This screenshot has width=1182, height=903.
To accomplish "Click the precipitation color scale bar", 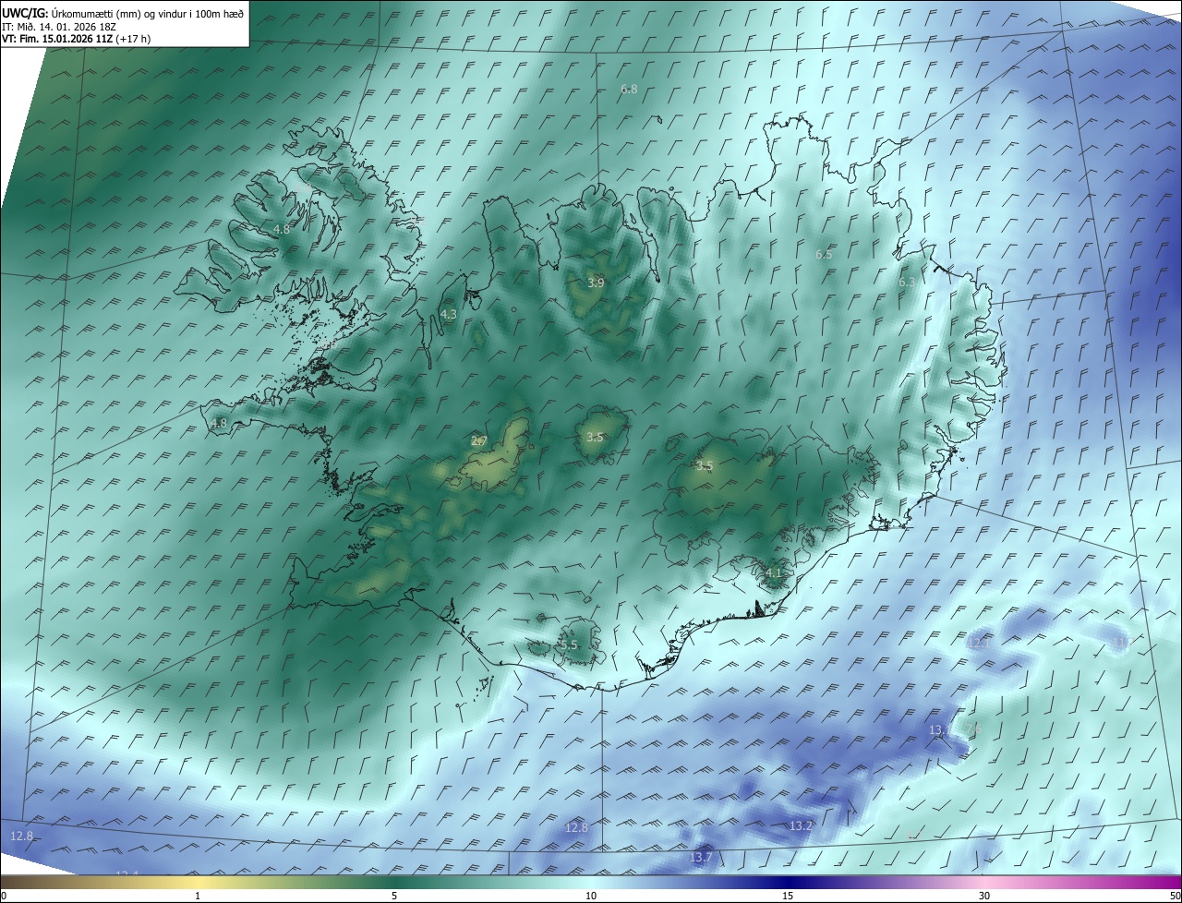I will (x=591, y=882).
